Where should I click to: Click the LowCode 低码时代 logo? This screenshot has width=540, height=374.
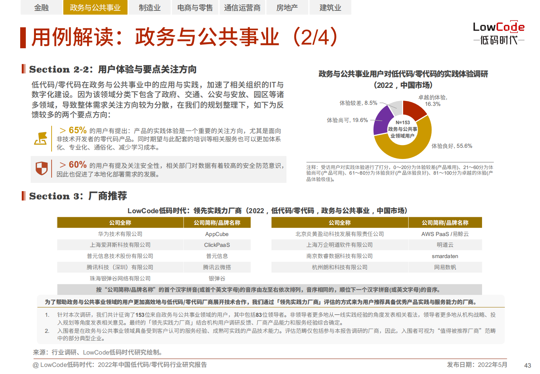tap(499, 33)
